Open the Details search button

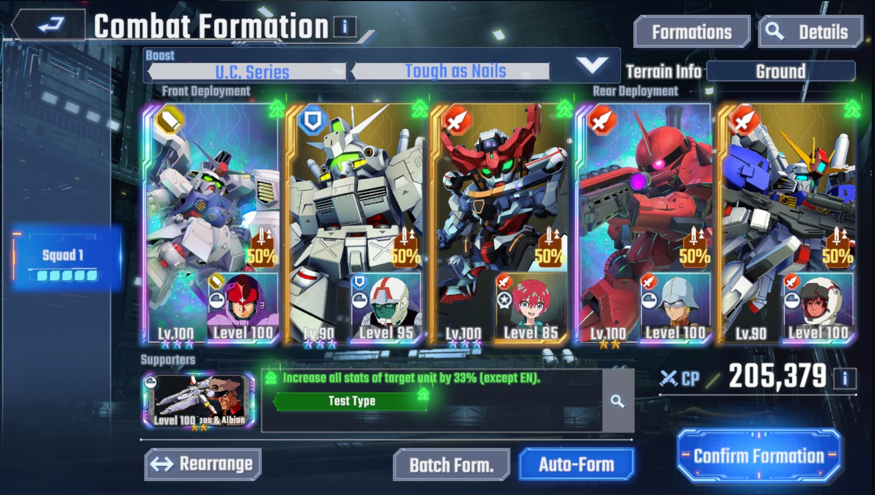810,32
